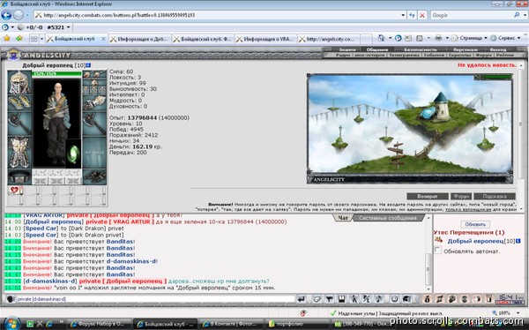Image resolution: width=529 pixels, height=330 pixels.
Task: Click the helmet armor slot icon
Action: click(x=19, y=82)
